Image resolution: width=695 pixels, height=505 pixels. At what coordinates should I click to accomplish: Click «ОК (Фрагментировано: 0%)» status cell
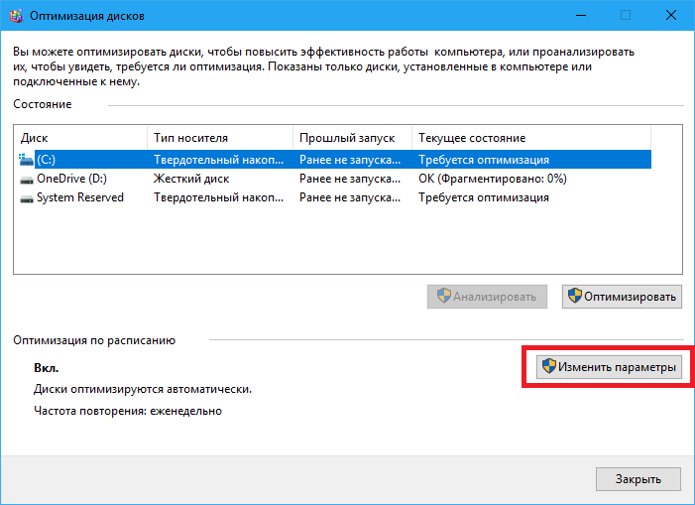coord(493,179)
